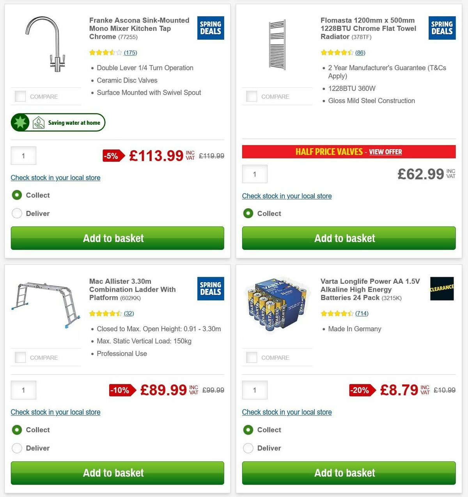Add the Varta batteries to basket
468x497 pixels.
coord(344,473)
